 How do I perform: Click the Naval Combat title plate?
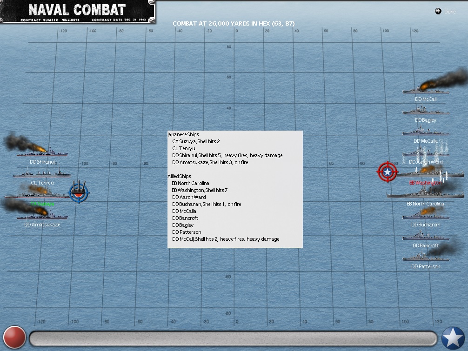pos(78,11)
